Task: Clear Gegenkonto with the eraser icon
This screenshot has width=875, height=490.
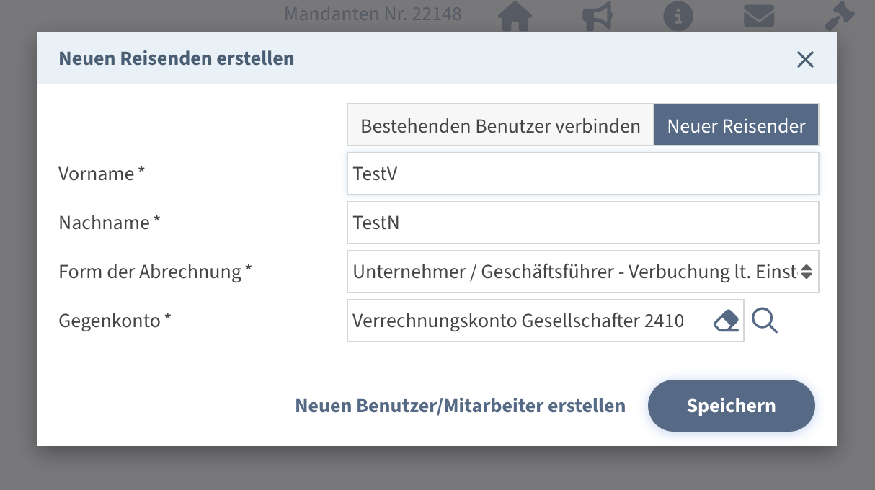Action: point(727,321)
